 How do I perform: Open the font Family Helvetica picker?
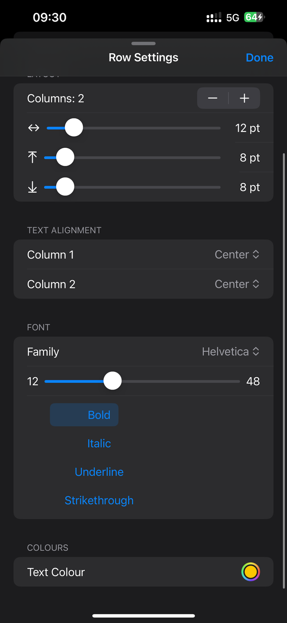pyautogui.click(x=230, y=352)
